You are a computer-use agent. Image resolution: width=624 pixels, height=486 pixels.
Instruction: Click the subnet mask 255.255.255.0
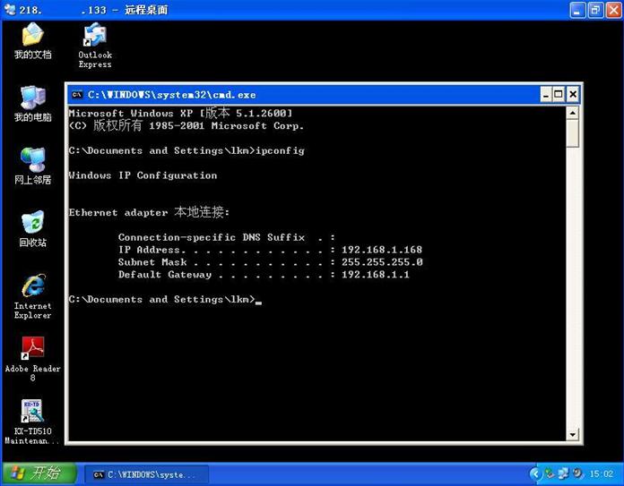[382, 262]
